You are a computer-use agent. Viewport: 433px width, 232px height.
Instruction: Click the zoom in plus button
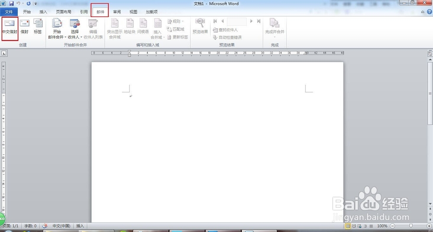click(429, 226)
